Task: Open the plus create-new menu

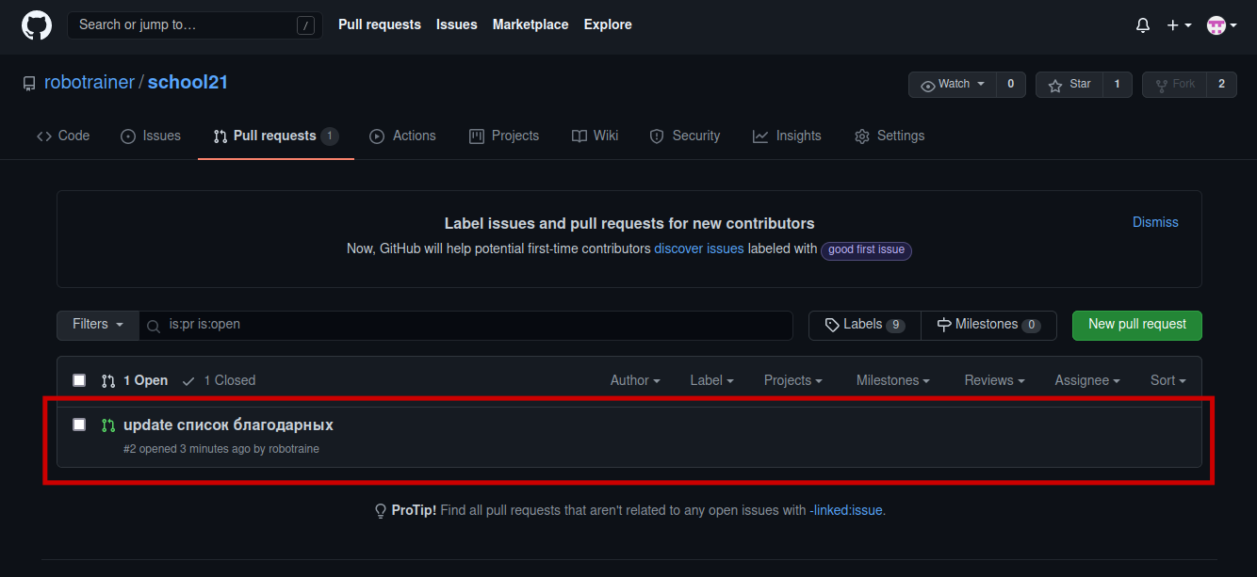Action: (x=1179, y=25)
